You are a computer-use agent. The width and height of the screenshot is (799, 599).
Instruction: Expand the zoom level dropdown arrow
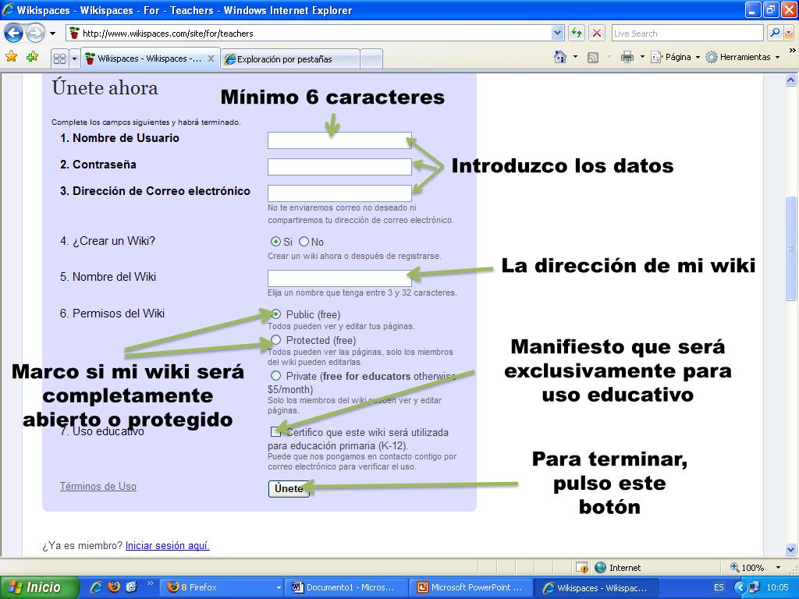click(778, 568)
